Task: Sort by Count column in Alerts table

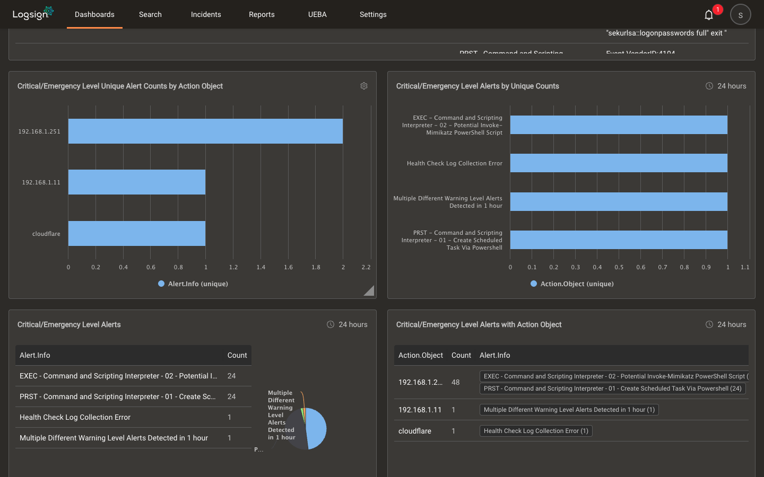Action: 237,355
